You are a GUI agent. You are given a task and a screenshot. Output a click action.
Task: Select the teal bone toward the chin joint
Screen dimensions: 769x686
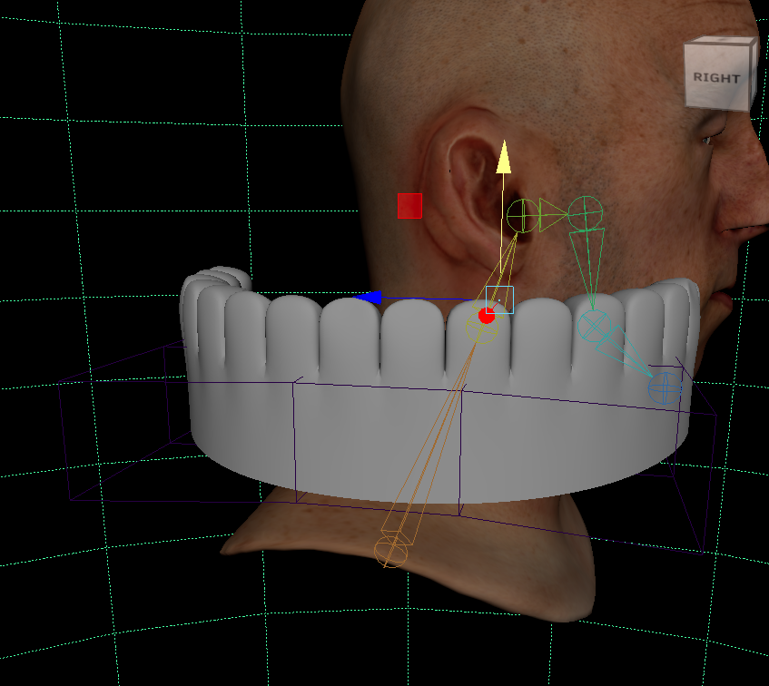point(623,350)
